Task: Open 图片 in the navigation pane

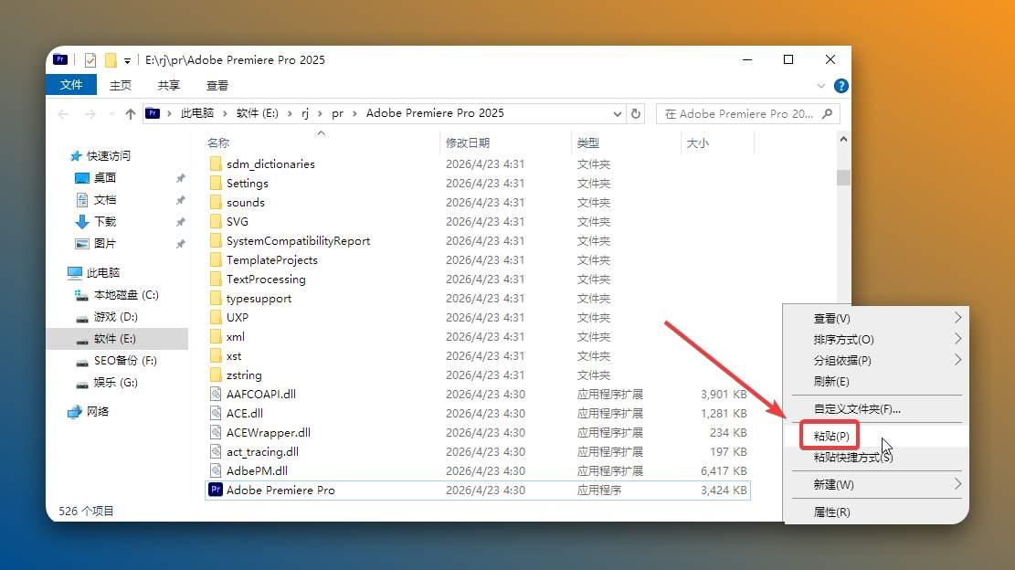Action: coord(105,244)
